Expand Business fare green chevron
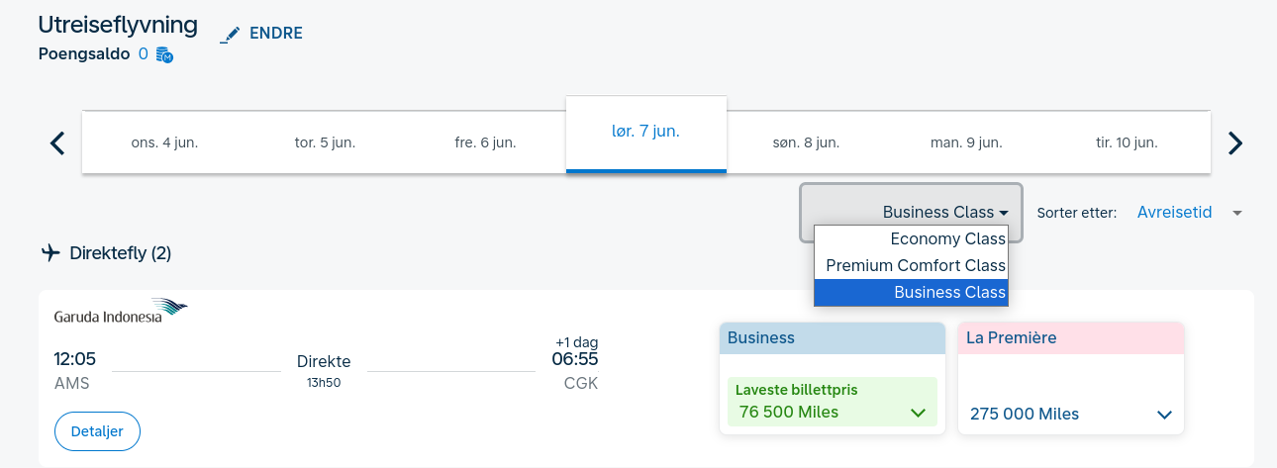This screenshot has height=468, width=1277. click(x=917, y=413)
